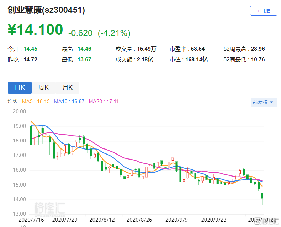
Task: Switch to the 月K monthly chart tab
Action: point(67,88)
